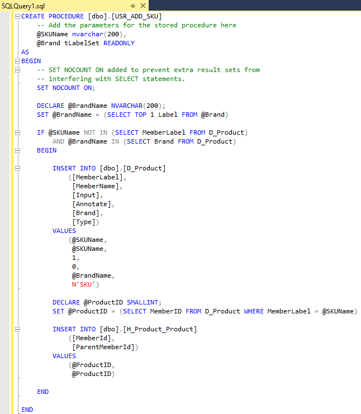The width and height of the screenshot is (361, 414).
Task: Click the final END keyword
Action: point(27,410)
